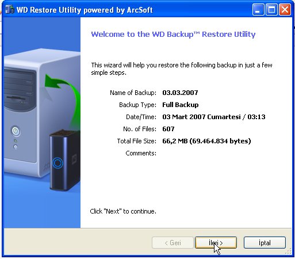The width and height of the screenshot is (295, 259).
Task: Click the 'Name of Backup:' label
Action: 133,93
